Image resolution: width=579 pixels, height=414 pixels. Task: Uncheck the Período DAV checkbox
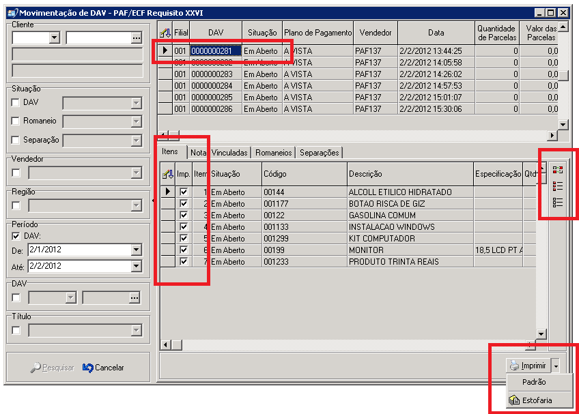[x=16, y=236]
